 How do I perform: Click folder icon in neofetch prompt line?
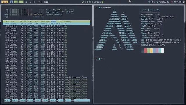pos(99,8)
